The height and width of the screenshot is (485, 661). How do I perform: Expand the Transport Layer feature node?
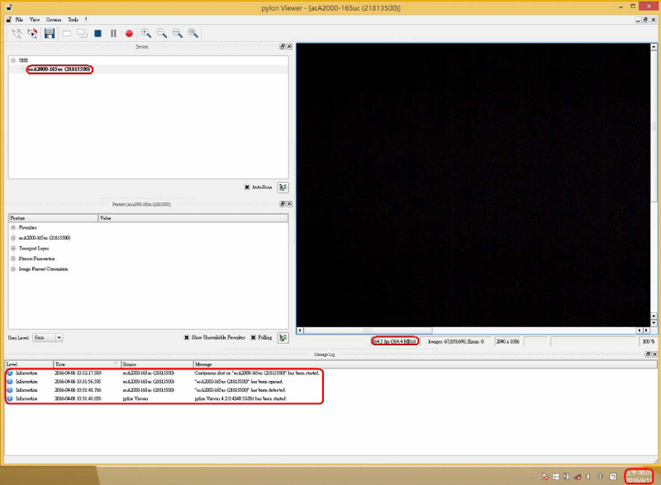13,248
